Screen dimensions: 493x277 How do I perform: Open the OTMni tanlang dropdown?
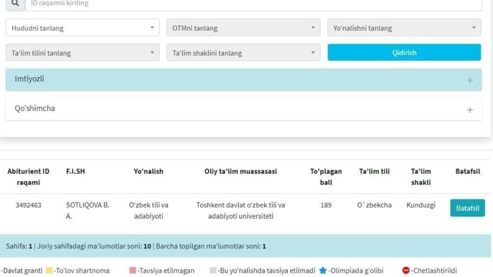click(243, 28)
